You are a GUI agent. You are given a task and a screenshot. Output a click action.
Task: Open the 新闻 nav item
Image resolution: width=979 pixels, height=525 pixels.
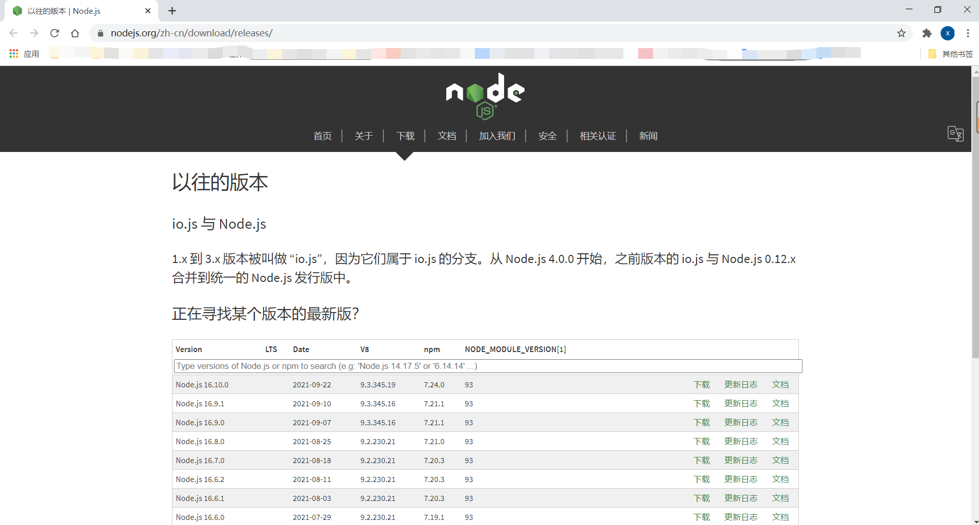648,136
